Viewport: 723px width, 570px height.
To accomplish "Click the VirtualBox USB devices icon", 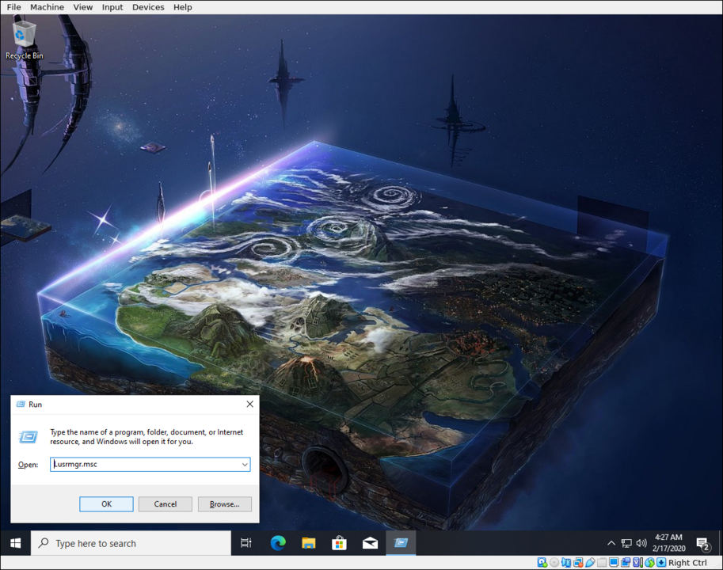I will (590, 562).
